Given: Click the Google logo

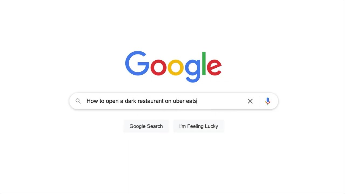Looking at the screenshot, I should point(173,67).
